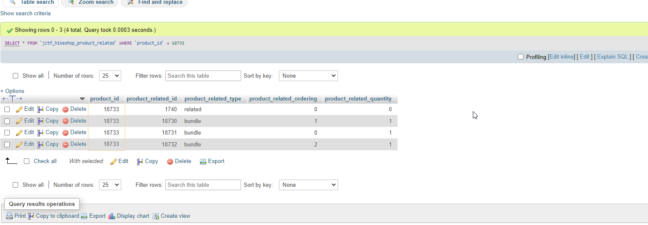This screenshot has height=225, width=648.
Task: Toggle the Check all checkbox
Action: click(27, 161)
